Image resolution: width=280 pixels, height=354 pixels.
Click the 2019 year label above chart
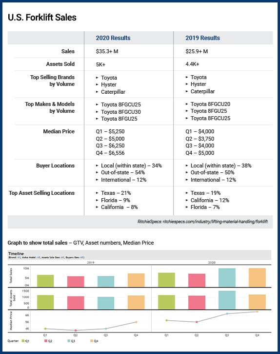pyautogui.click(x=90, y=263)
